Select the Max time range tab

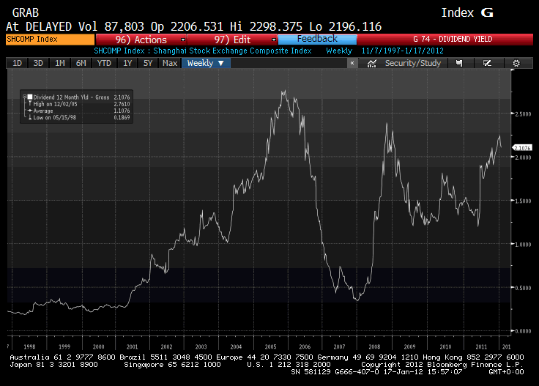tap(170, 63)
